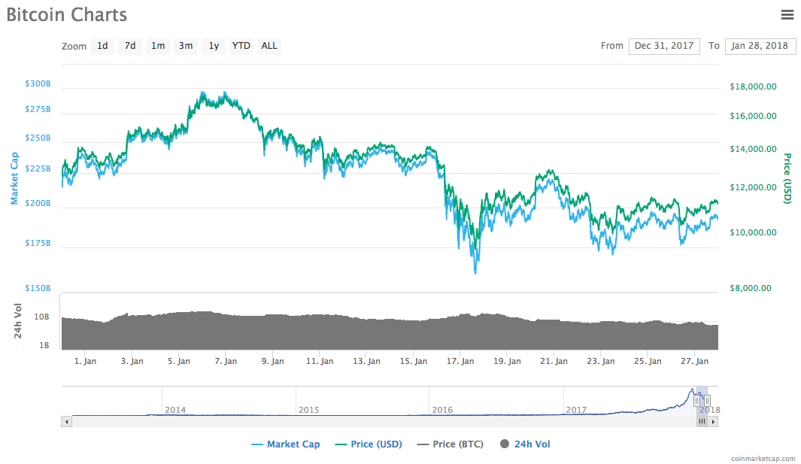Click the 1d zoom button
The width and height of the screenshot is (801, 464).
pos(102,46)
